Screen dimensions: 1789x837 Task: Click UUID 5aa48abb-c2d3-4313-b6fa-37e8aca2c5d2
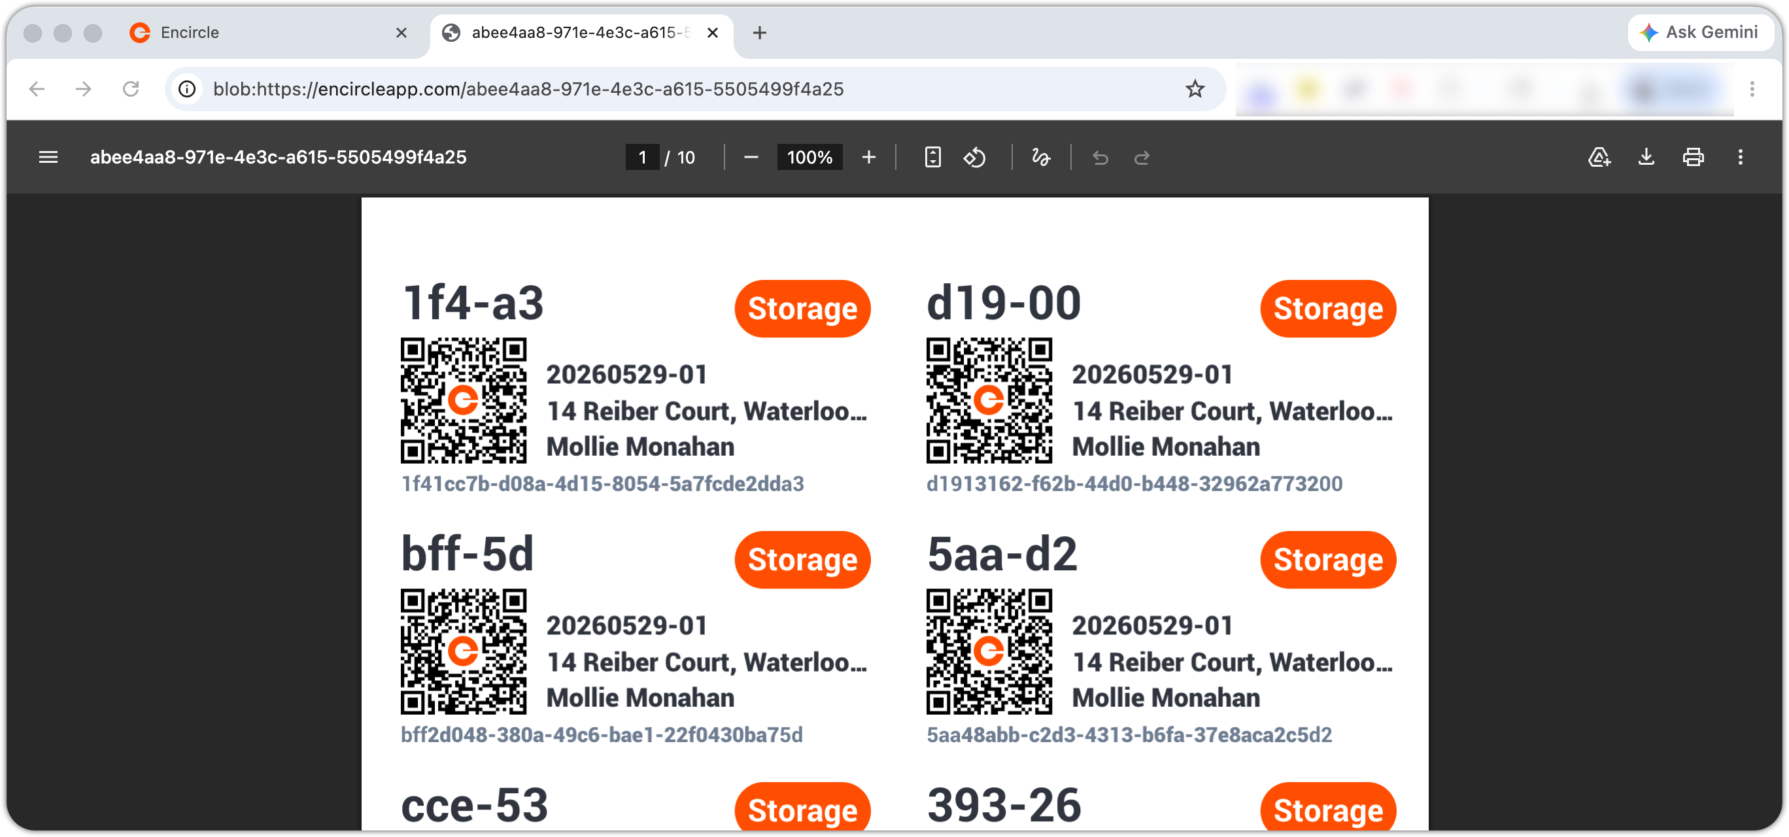click(x=1129, y=735)
